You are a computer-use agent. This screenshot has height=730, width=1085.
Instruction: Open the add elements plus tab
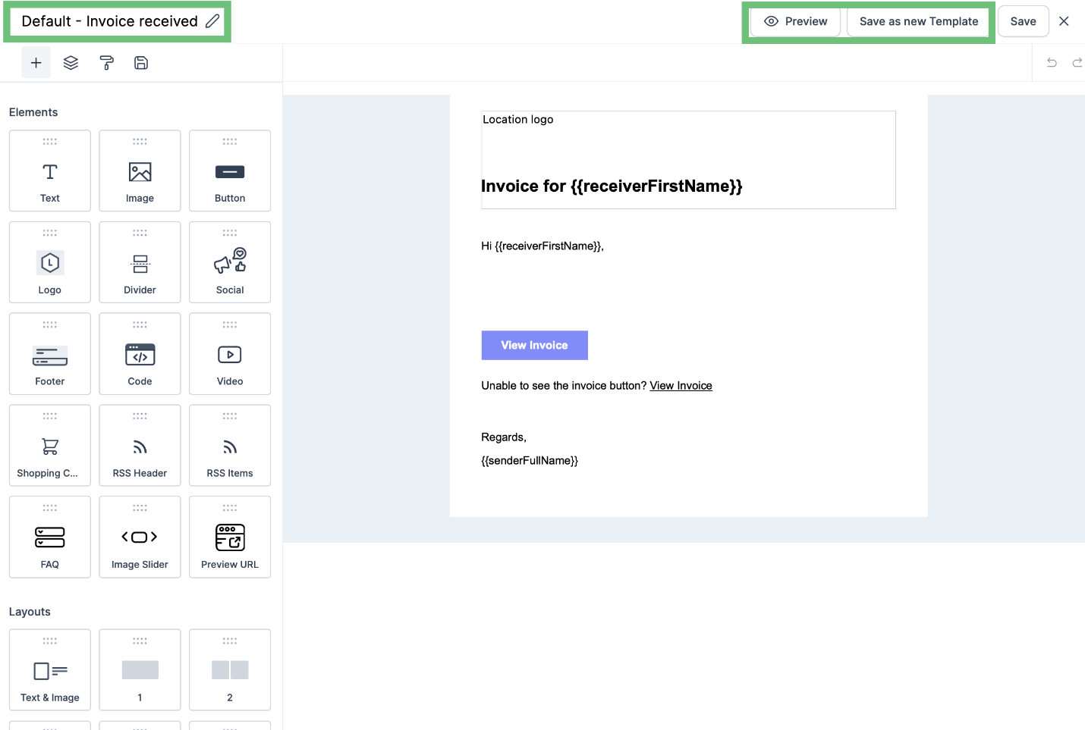36,63
